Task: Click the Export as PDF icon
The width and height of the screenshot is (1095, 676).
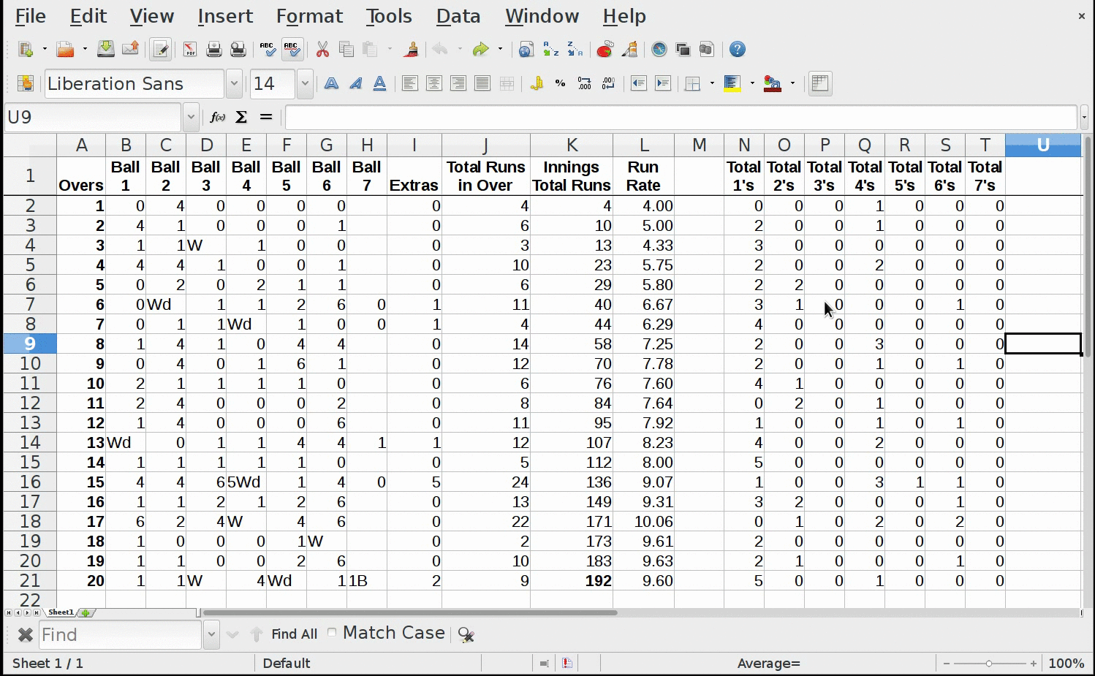Action: pos(190,50)
